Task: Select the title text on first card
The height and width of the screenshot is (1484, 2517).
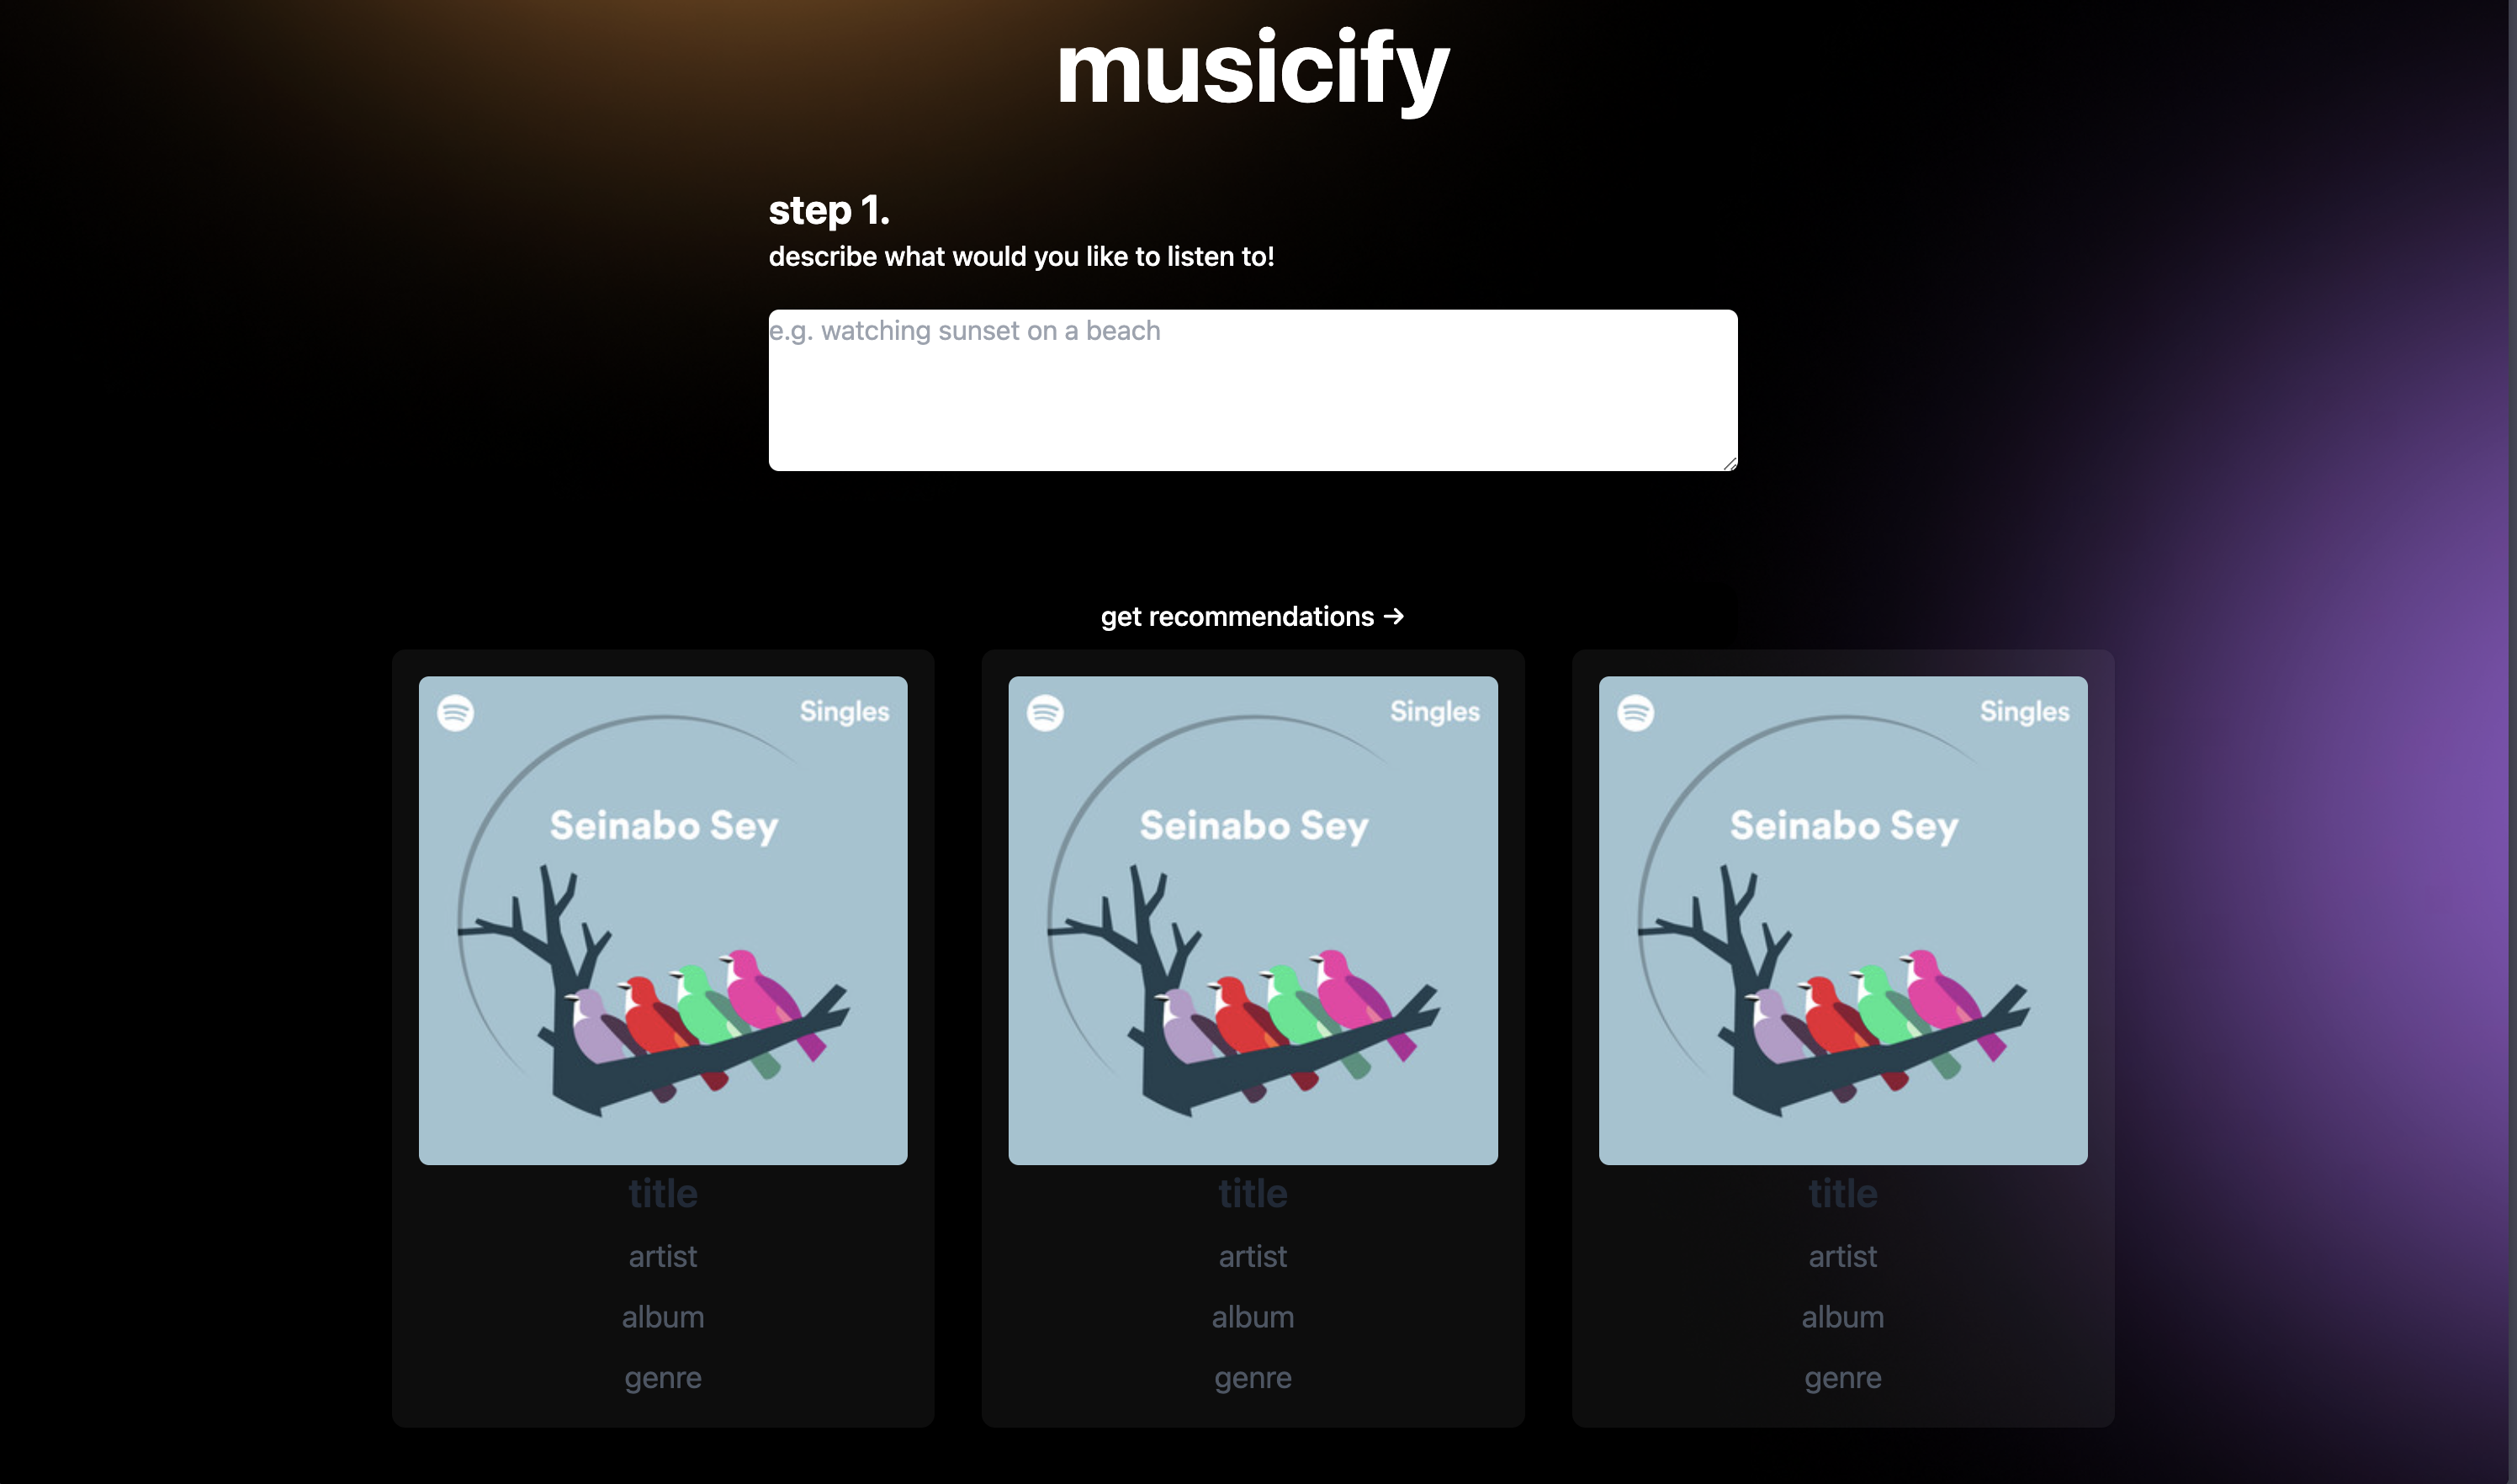Action: [663, 1193]
